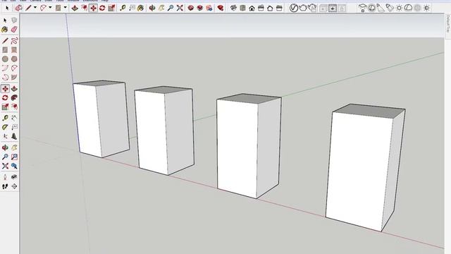
Task: Switch to Right view
Action: (x=261, y=8)
